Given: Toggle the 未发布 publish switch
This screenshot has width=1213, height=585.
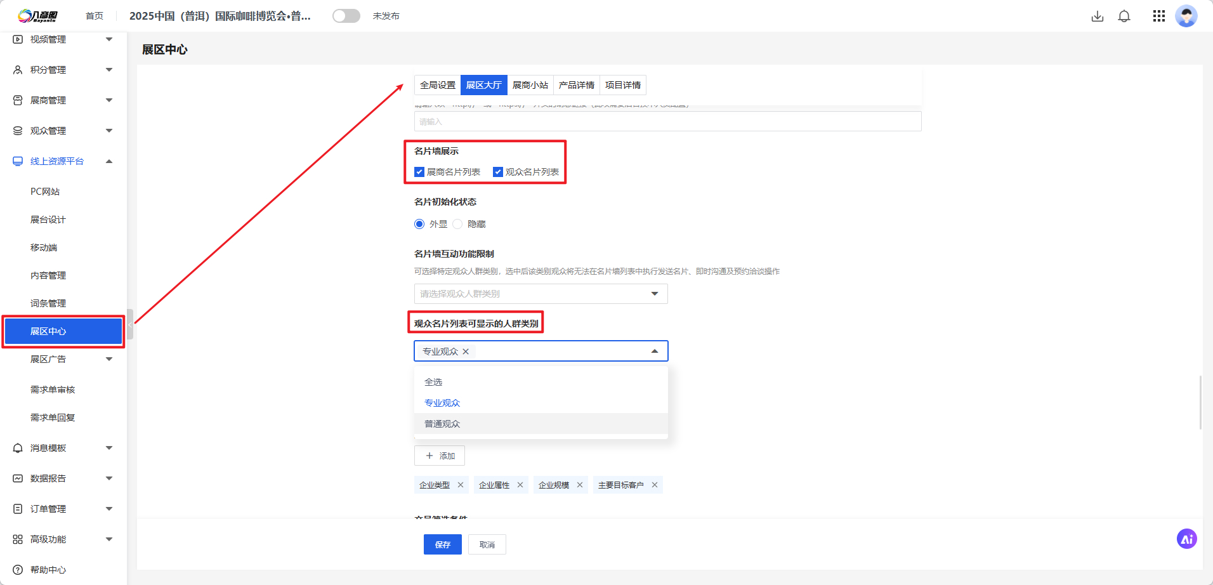Looking at the screenshot, I should [x=346, y=16].
